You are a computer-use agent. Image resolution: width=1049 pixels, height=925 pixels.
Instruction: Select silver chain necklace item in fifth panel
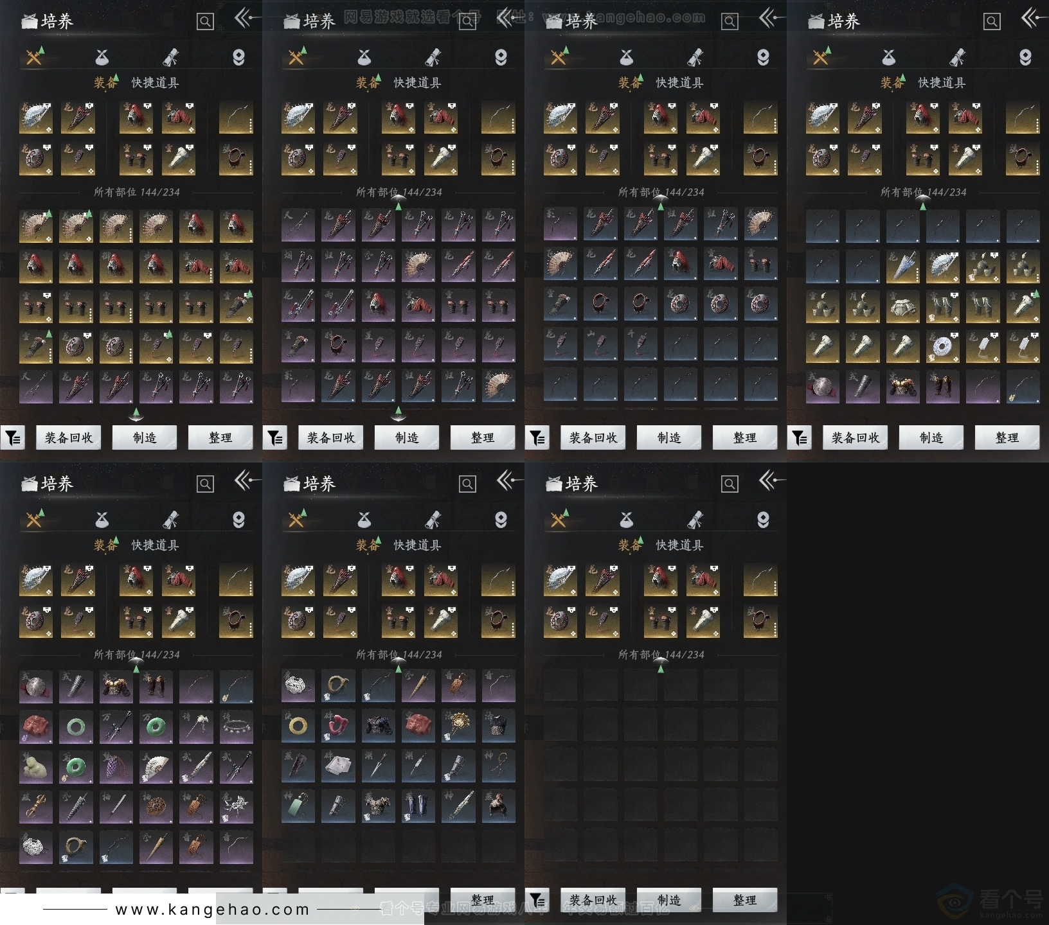click(236, 727)
